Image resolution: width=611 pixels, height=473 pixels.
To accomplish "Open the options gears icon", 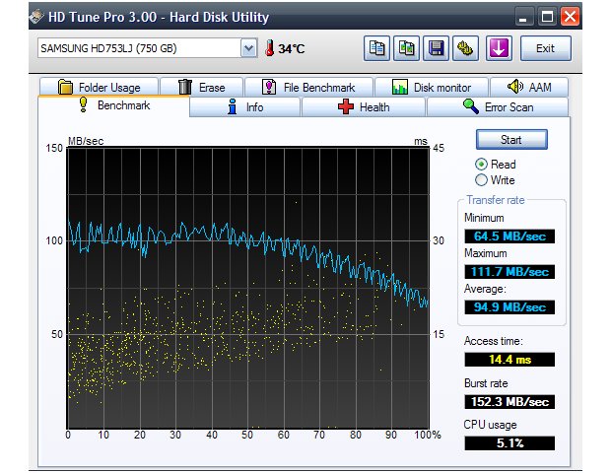I will (465, 48).
